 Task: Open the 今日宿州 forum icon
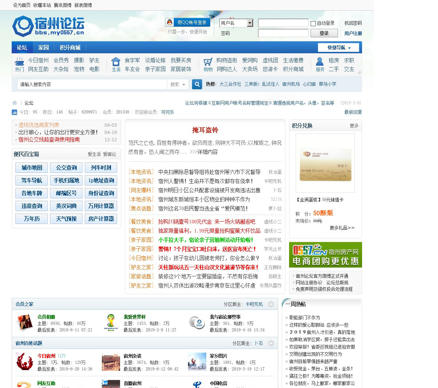(25, 361)
